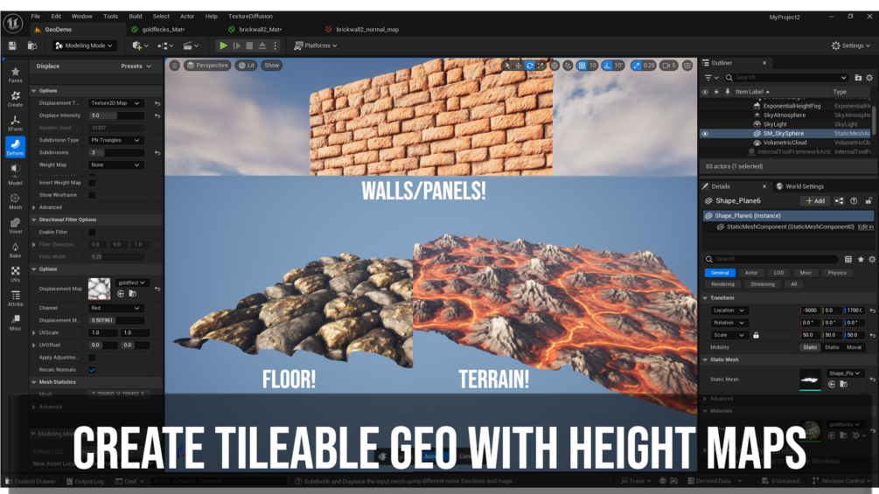This screenshot has height=494, width=879.
Task: Click the Show viewport button
Action: click(272, 66)
